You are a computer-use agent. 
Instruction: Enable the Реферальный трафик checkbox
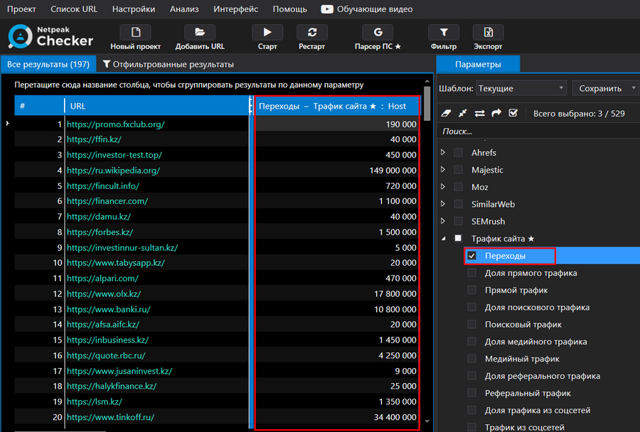(x=472, y=393)
